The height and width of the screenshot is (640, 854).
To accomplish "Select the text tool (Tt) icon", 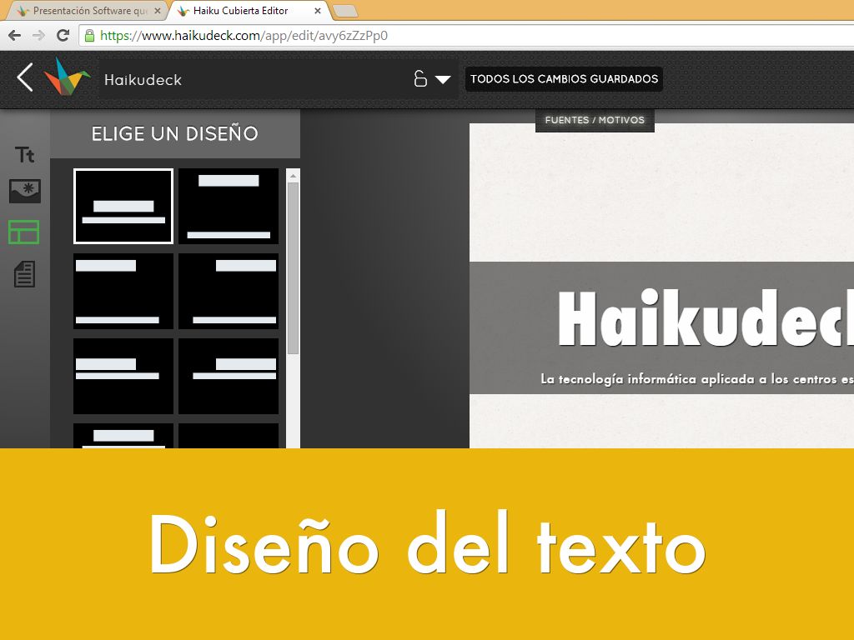I will pyautogui.click(x=24, y=155).
